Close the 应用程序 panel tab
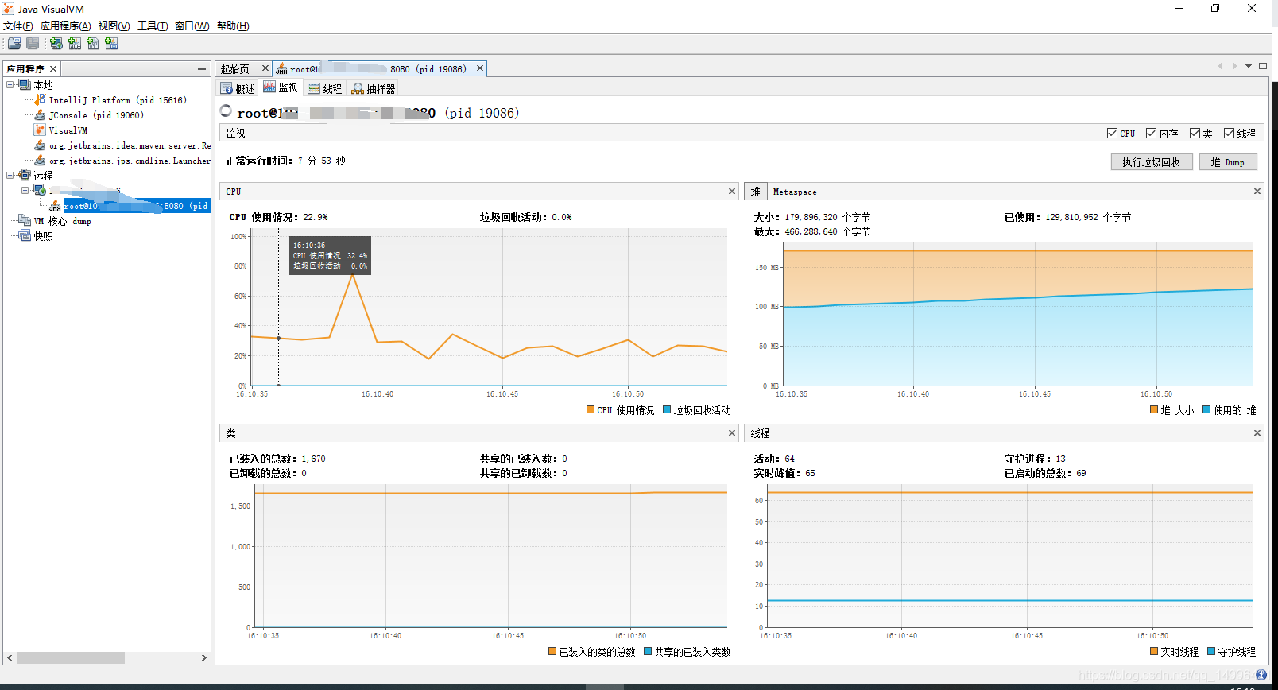Screen dimensions: 1278x690 click(53, 69)
